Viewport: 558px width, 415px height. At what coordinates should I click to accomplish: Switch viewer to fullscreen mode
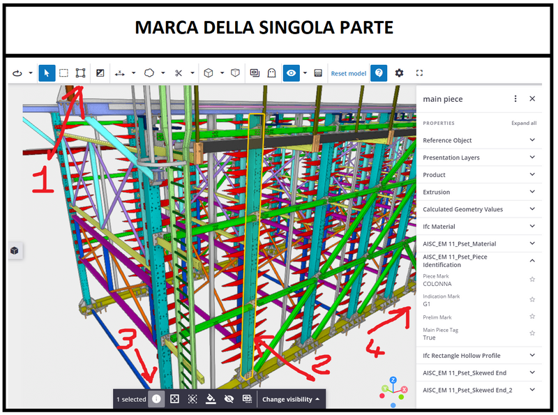(419, 73)
